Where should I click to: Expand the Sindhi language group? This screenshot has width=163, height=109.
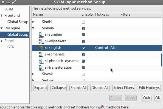click(x=33, y=22)
